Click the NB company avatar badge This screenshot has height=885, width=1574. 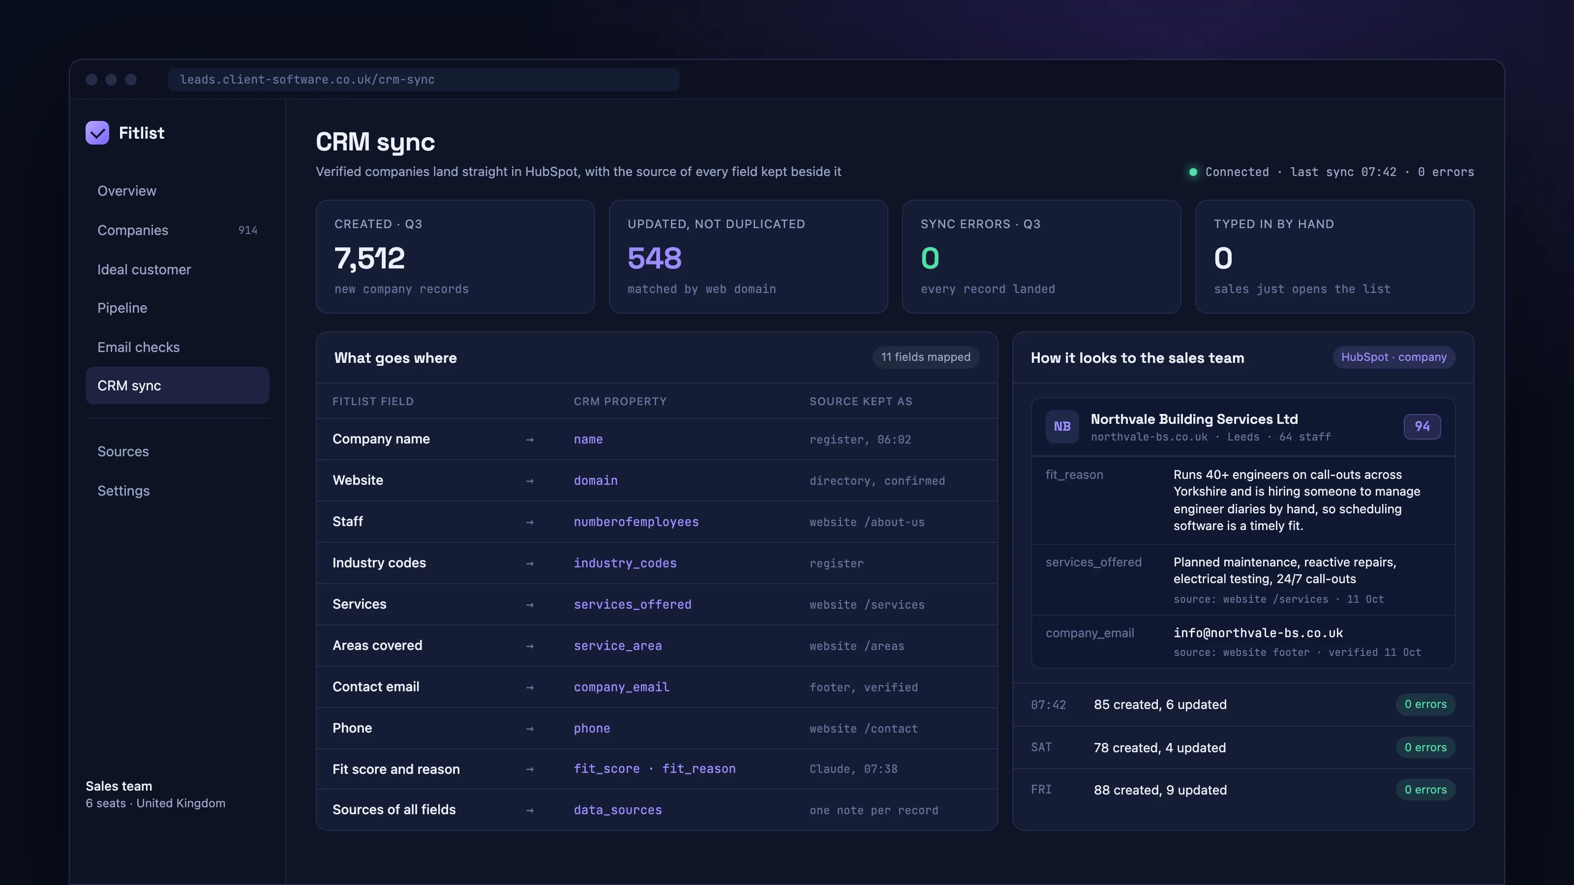tap(1062, 426)
